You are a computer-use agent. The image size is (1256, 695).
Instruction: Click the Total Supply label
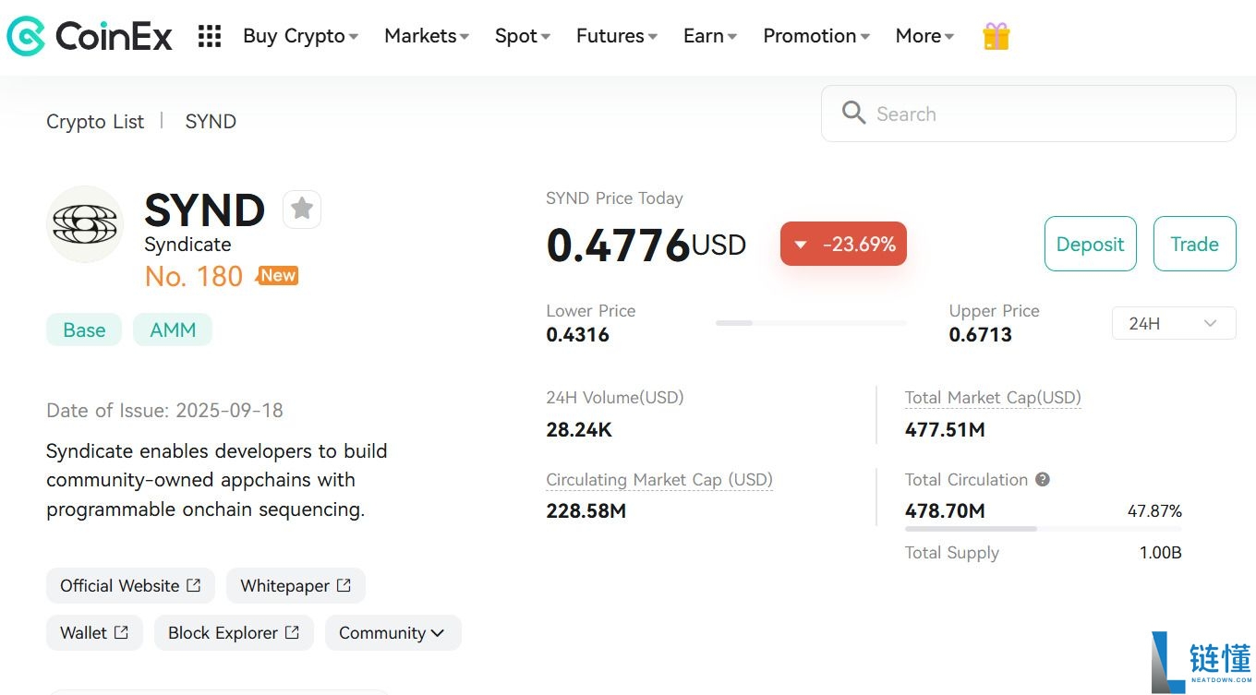[x=952, y=553]
